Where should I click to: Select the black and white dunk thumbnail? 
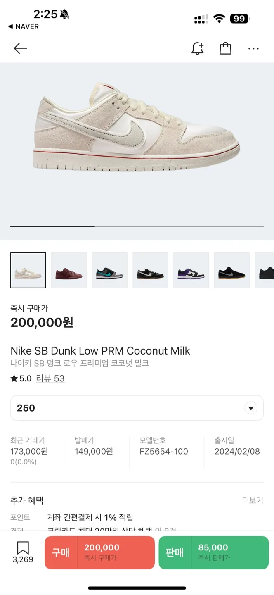tap(150, 270)
